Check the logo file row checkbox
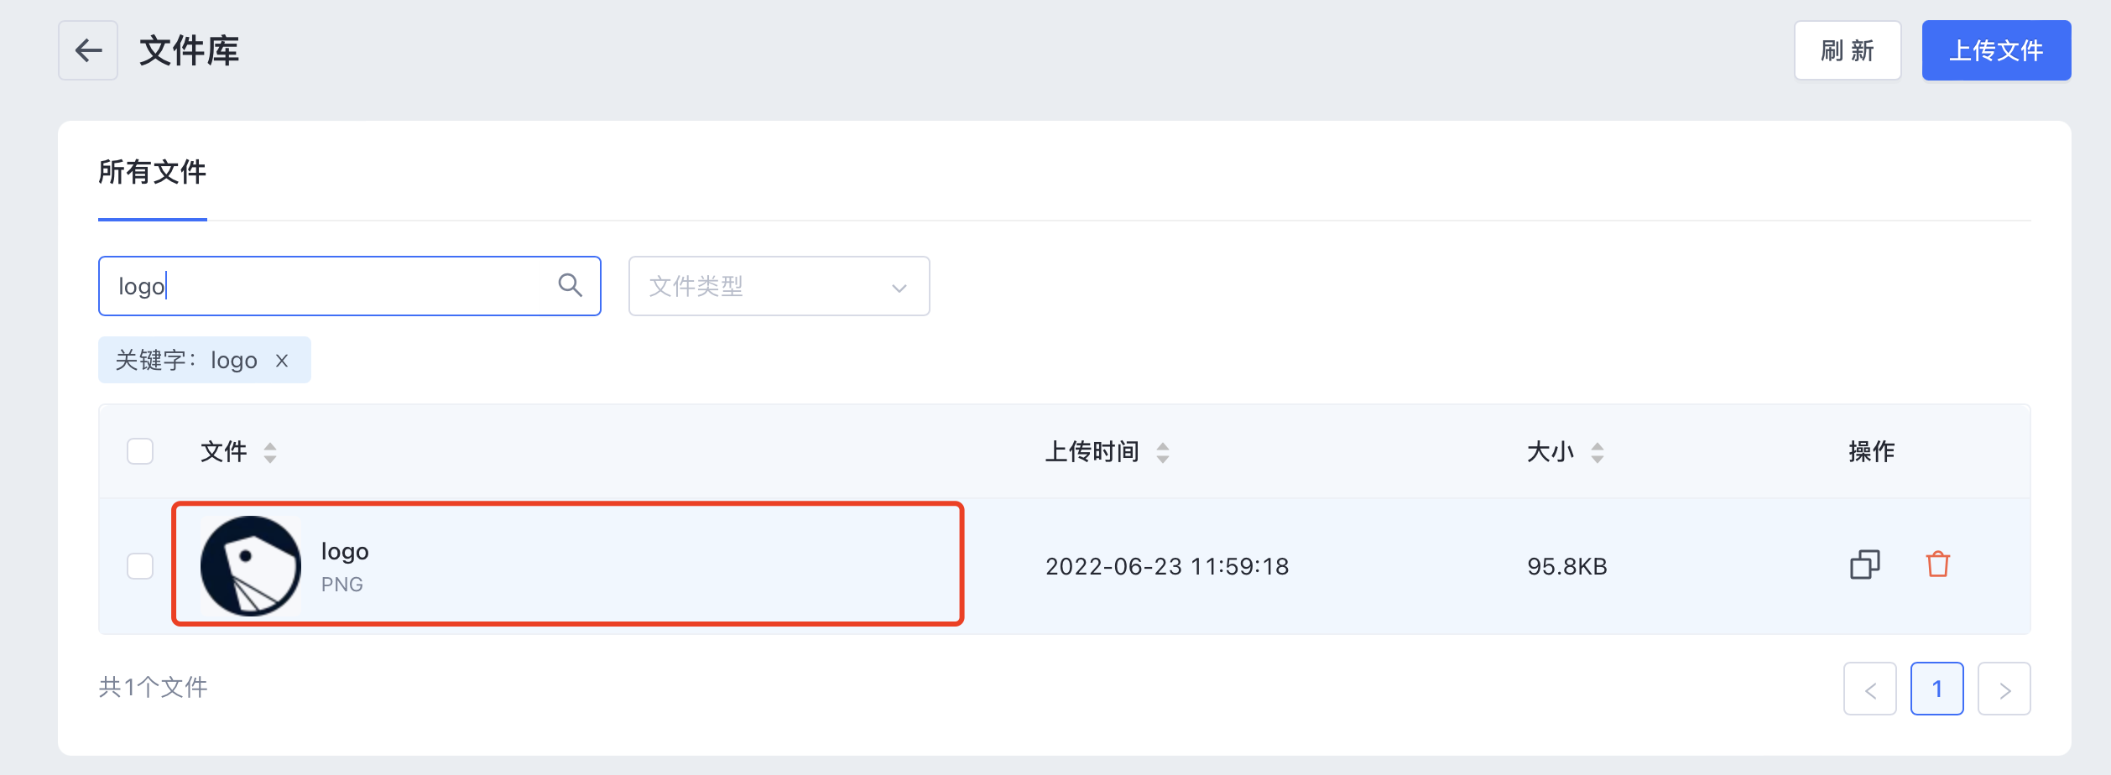2111x775 pixels. pos(140,566)
